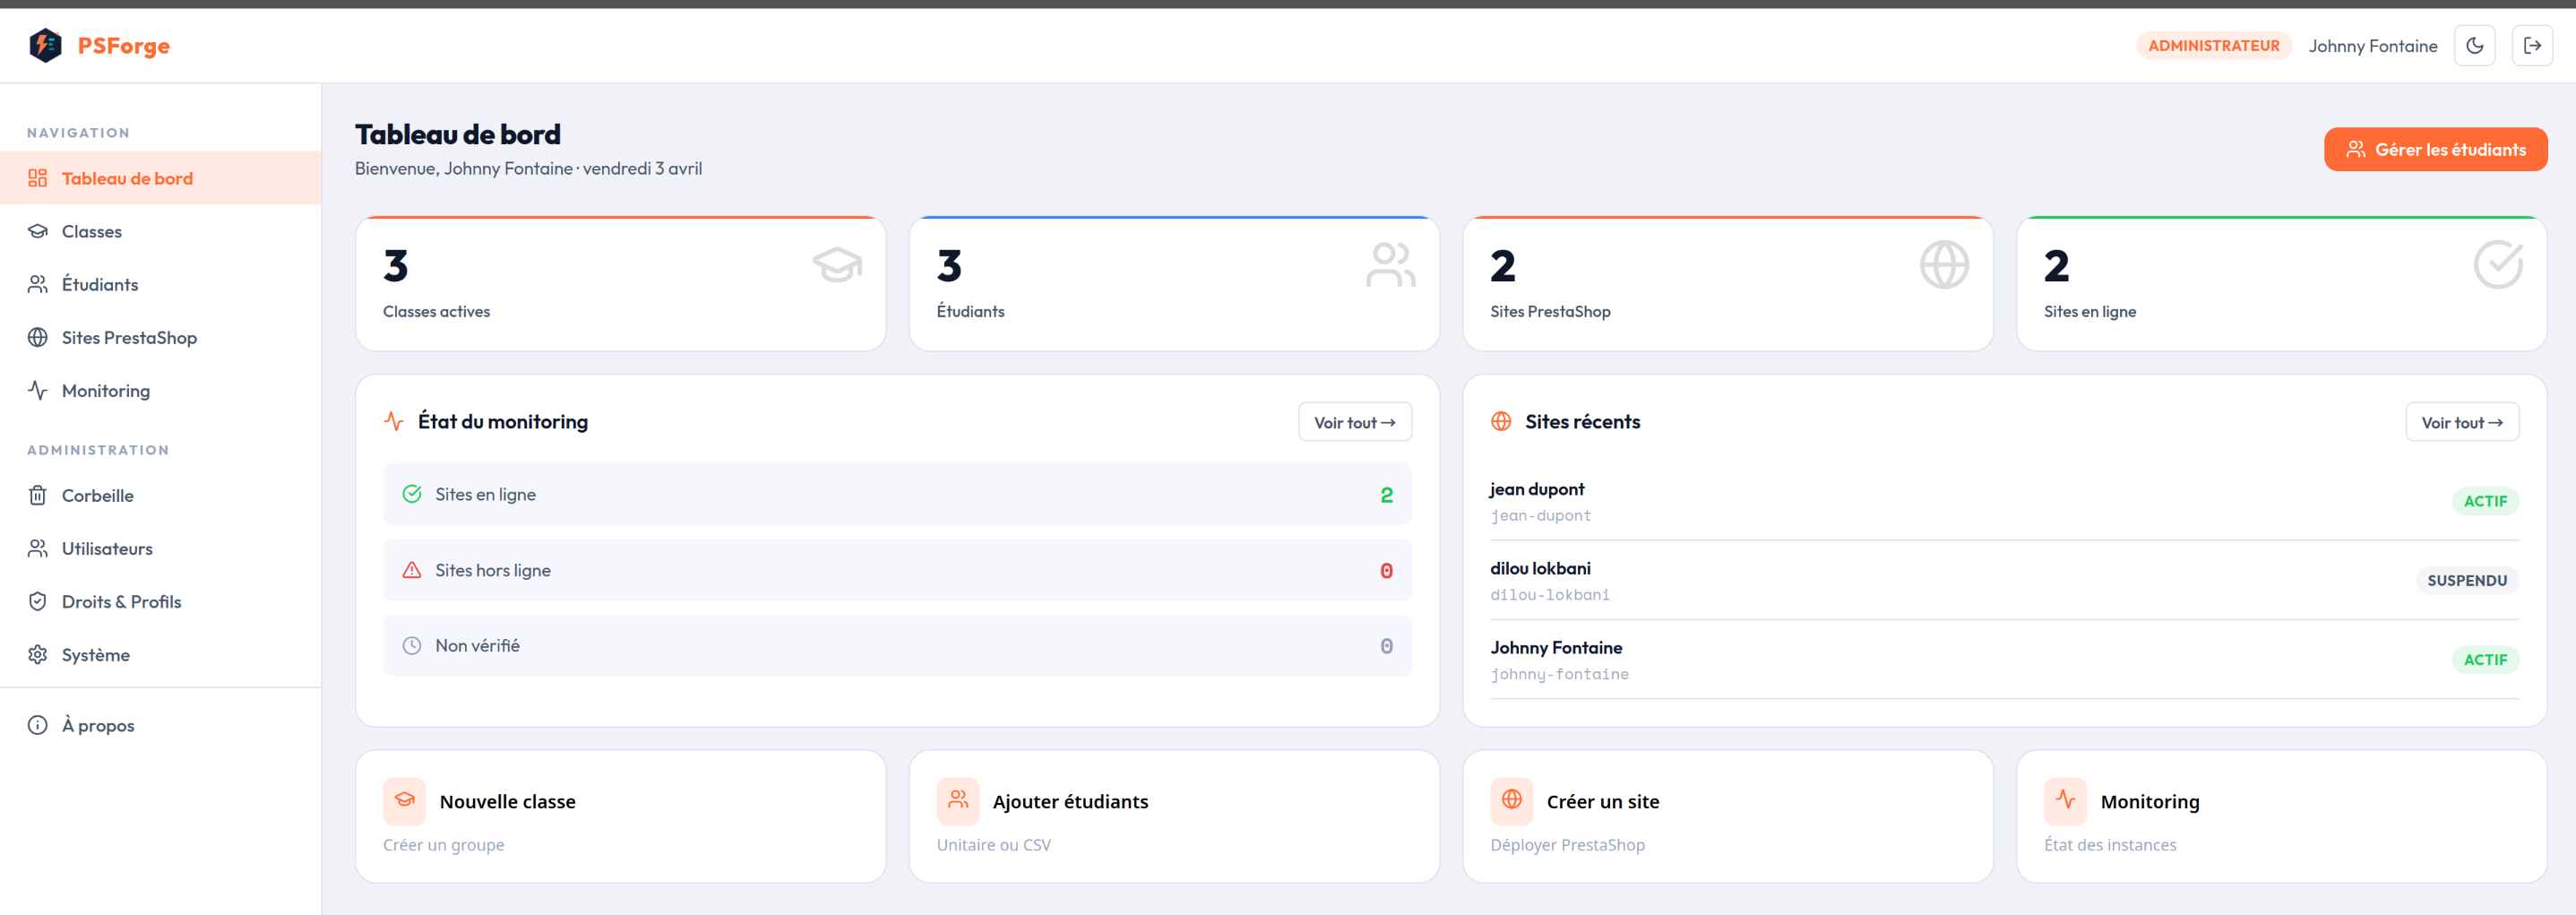The image size is (2576, 915).
Task: Click the Sites hors ligne status row
Action: pyautogui.click(x=896, y=570)
